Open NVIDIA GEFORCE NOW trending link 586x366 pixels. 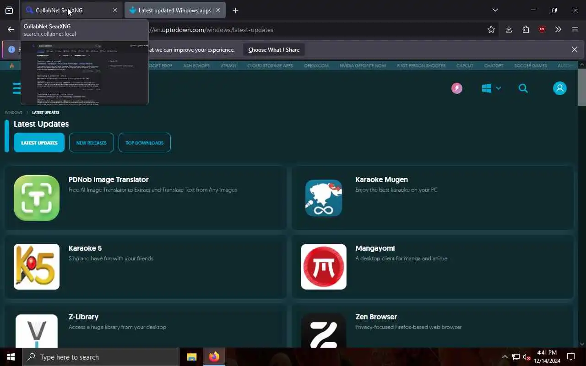point(363,65)
